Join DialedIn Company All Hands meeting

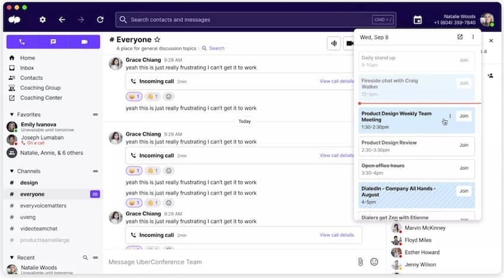click(464, 191)
